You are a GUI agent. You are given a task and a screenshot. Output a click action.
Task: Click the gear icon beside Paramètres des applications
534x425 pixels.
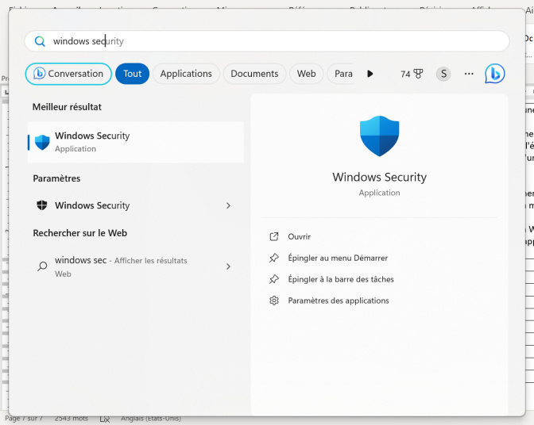click(x=274, y=301)
